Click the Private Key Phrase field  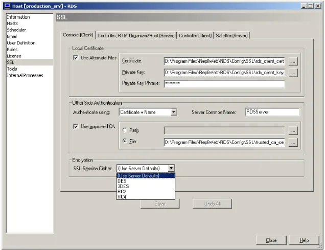click(224, 84)
